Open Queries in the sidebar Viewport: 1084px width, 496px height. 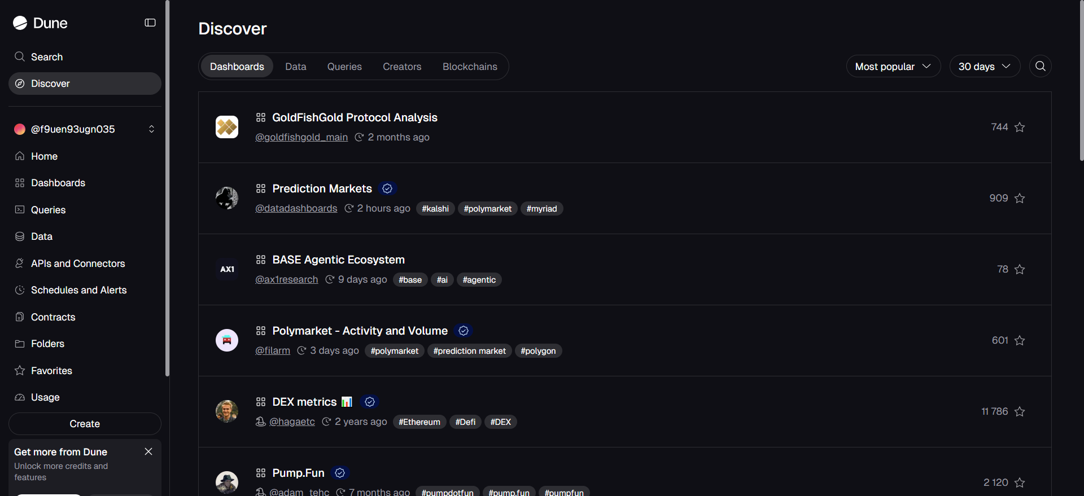coord(85,210)
